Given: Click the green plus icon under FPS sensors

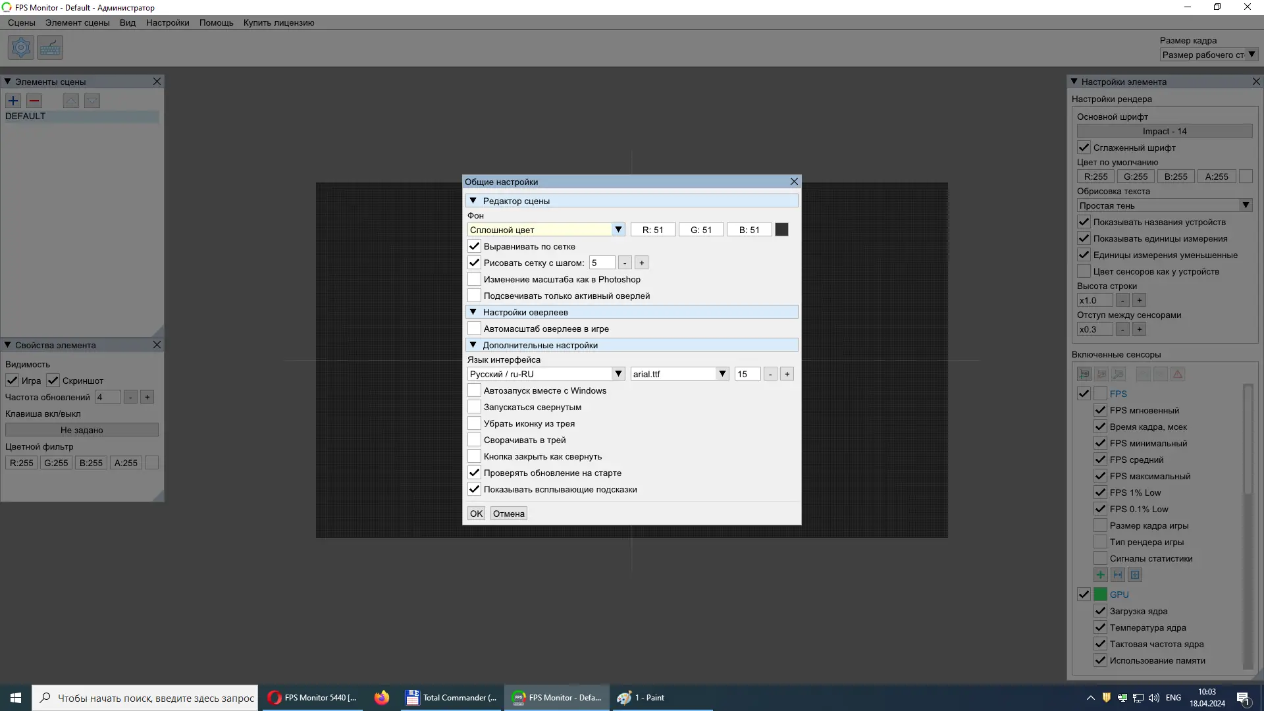Looking at the screenshot, I should point(1100,575).
